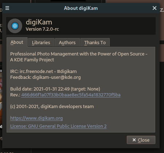Image resolution: width=164 pixels, height=153 pixels.
Task: Switch to the Libraries tab
Action: tap(41, 42)
